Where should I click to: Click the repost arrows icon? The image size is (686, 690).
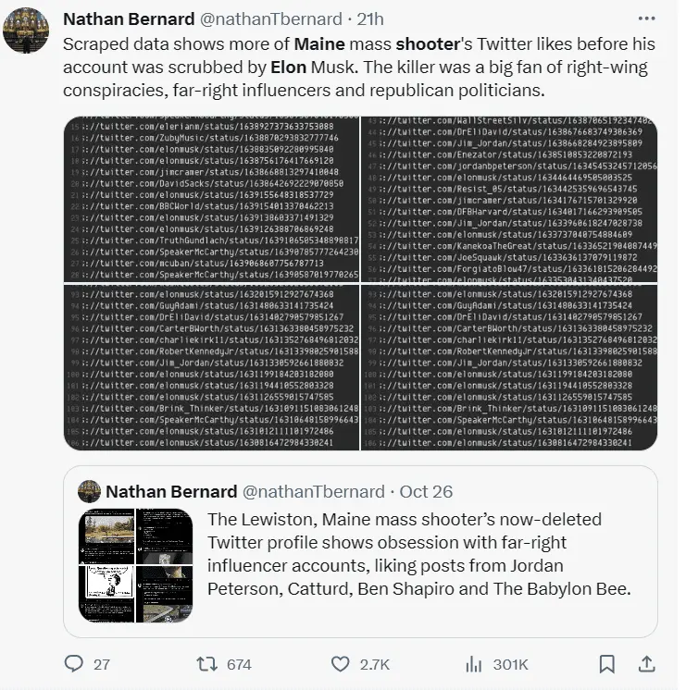[x=206, y=663]
